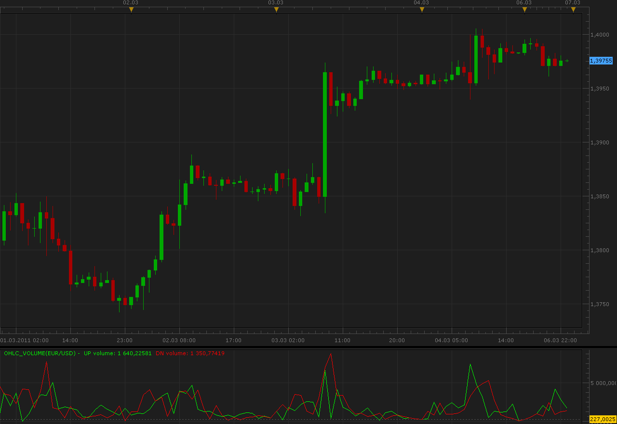
Task: Click the 03.03 day marker triangle
Action: (276, 10)
